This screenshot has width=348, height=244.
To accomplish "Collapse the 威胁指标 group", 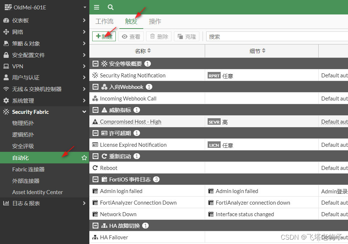I will 95,110.
